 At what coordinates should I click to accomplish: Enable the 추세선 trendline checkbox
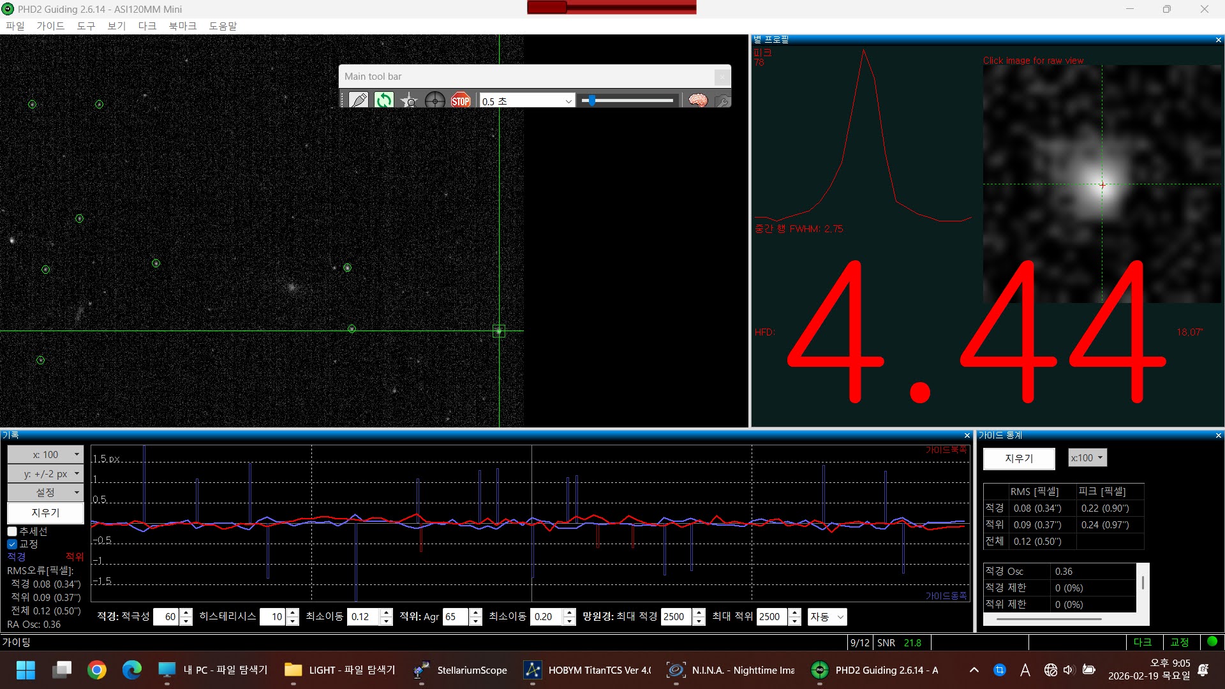[12, 531]
